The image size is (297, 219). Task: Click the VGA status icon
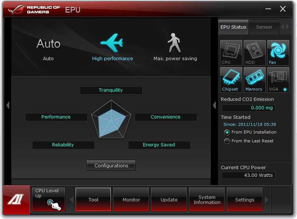tap(278, 80)
